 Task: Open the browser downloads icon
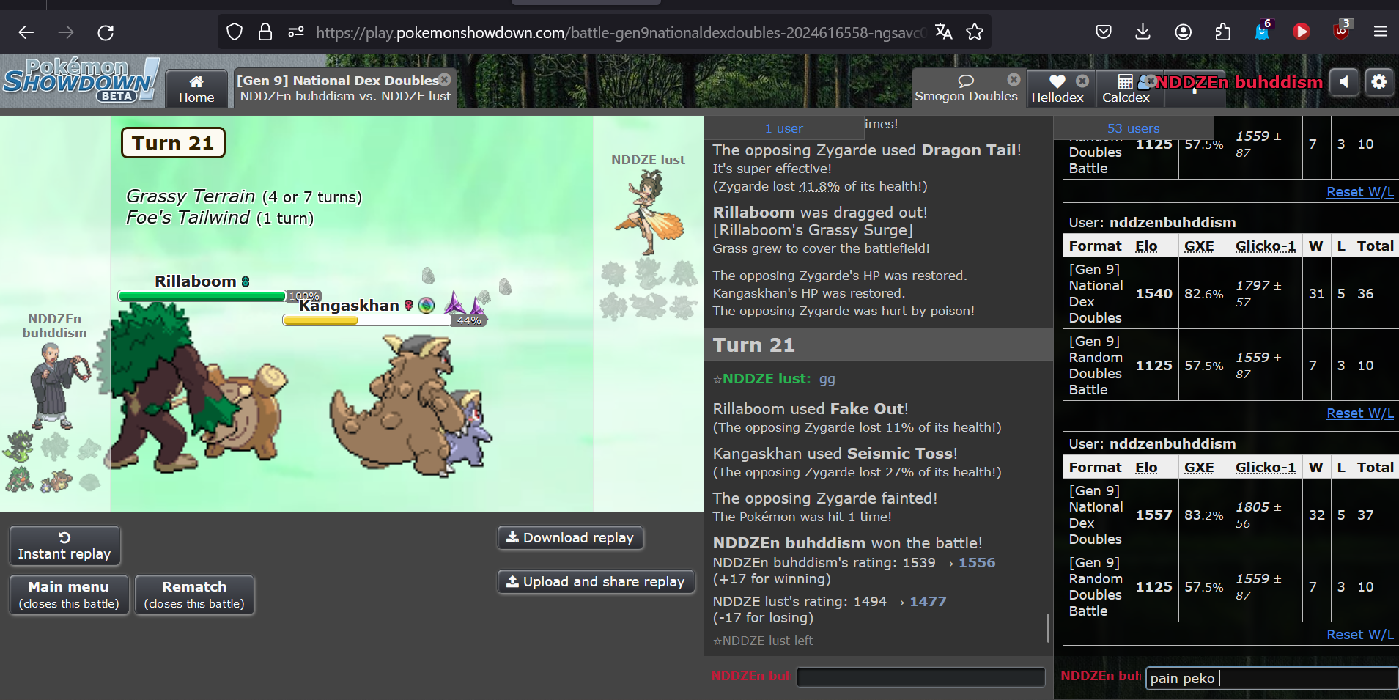(x=1143, y=32)
